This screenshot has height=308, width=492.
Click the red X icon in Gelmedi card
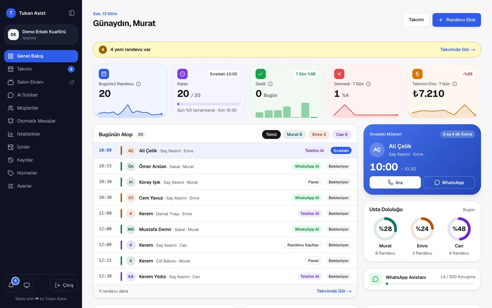point(339,74)
